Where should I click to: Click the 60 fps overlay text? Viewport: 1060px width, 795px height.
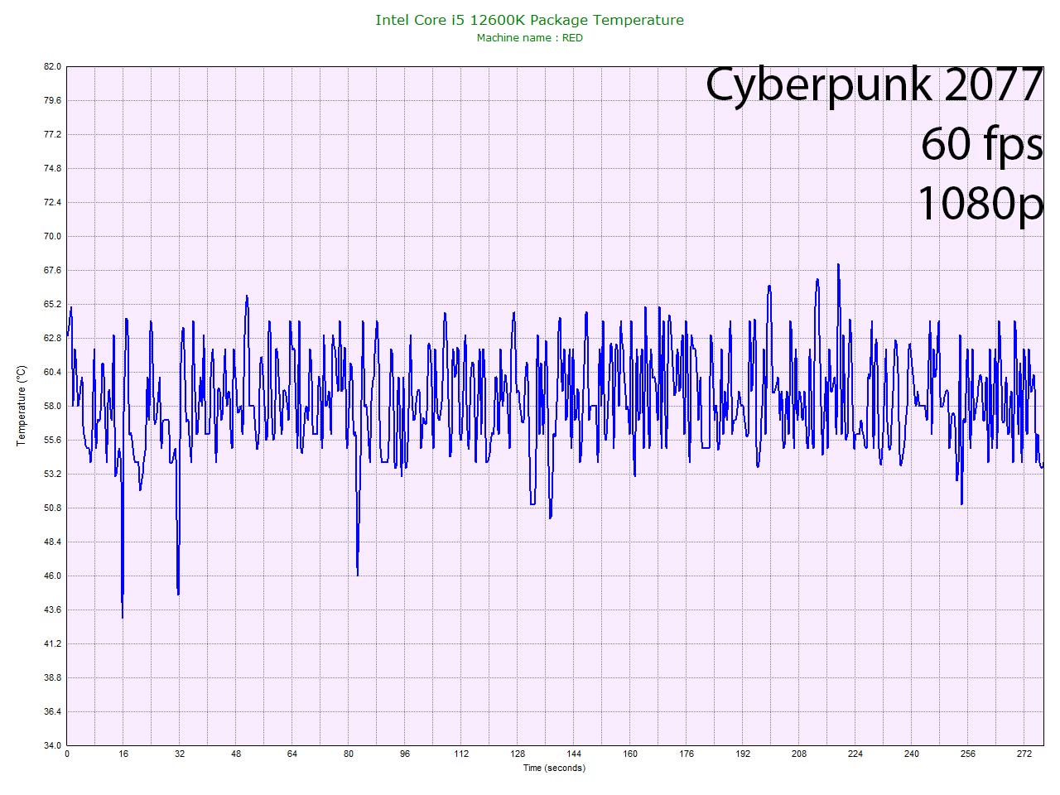[x=980, y=144]
